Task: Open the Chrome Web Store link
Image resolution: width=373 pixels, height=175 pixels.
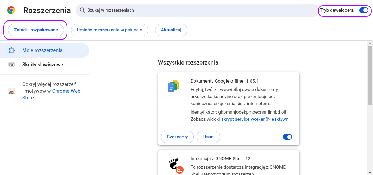Action: tap(66, 91)
